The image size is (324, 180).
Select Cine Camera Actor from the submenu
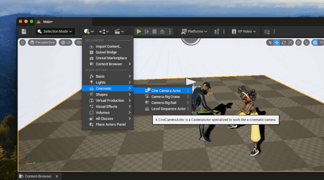click(166, 91)
